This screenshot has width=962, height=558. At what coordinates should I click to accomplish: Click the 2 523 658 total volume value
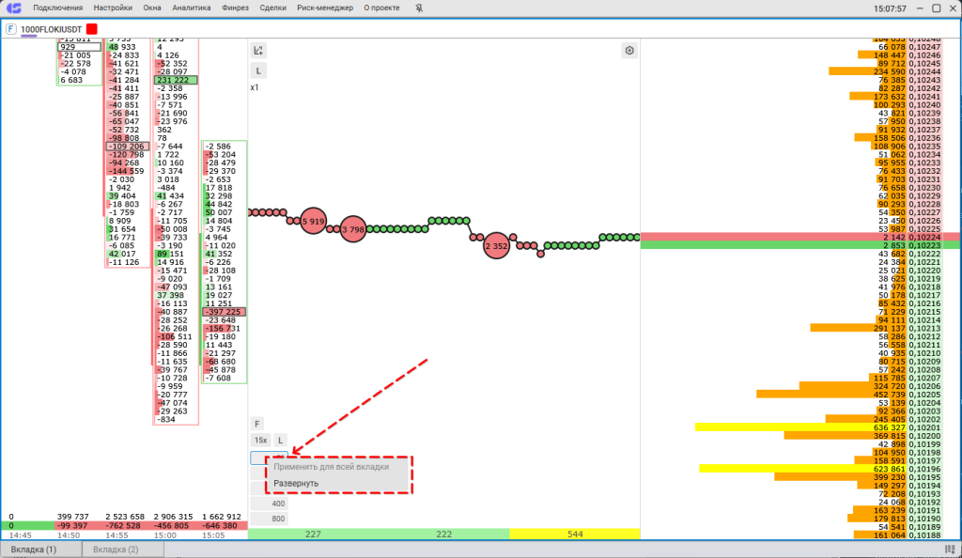[125, 517]
